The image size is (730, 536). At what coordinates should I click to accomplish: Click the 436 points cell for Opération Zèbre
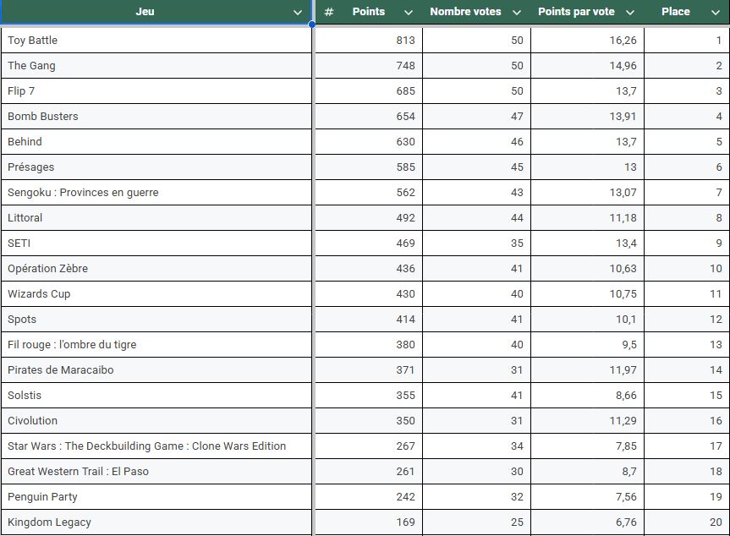click(369, 269)
